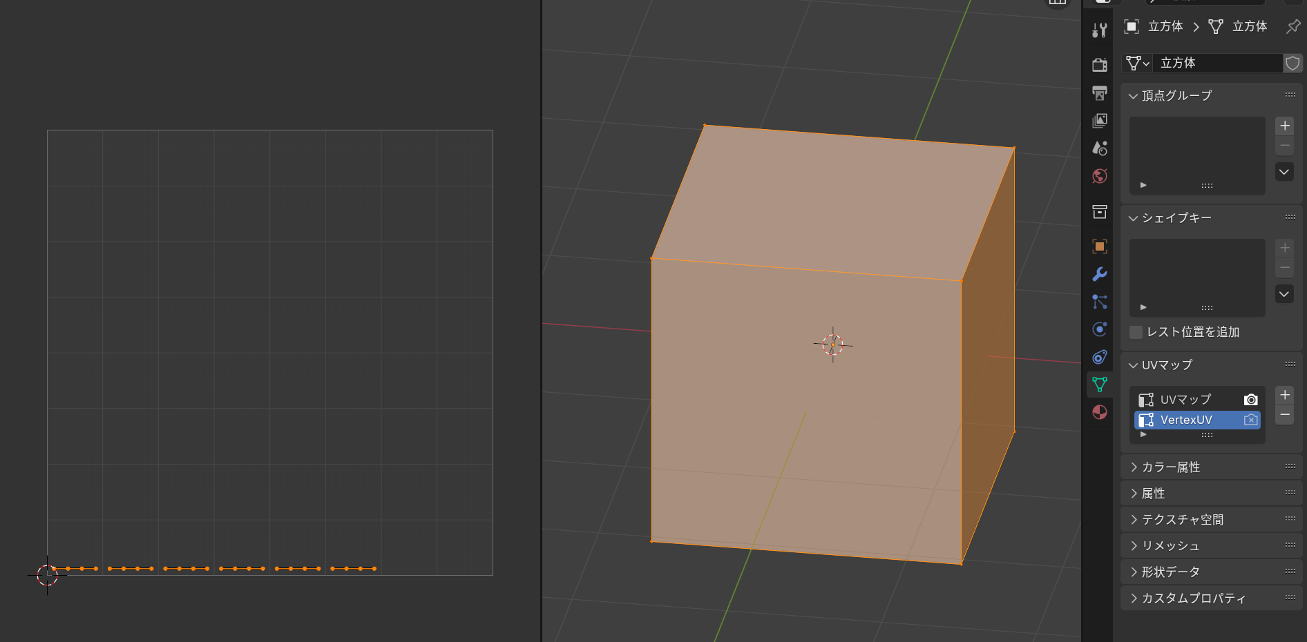
Task: Open the Object Constraints tab
Action: tap(1100, 357)
